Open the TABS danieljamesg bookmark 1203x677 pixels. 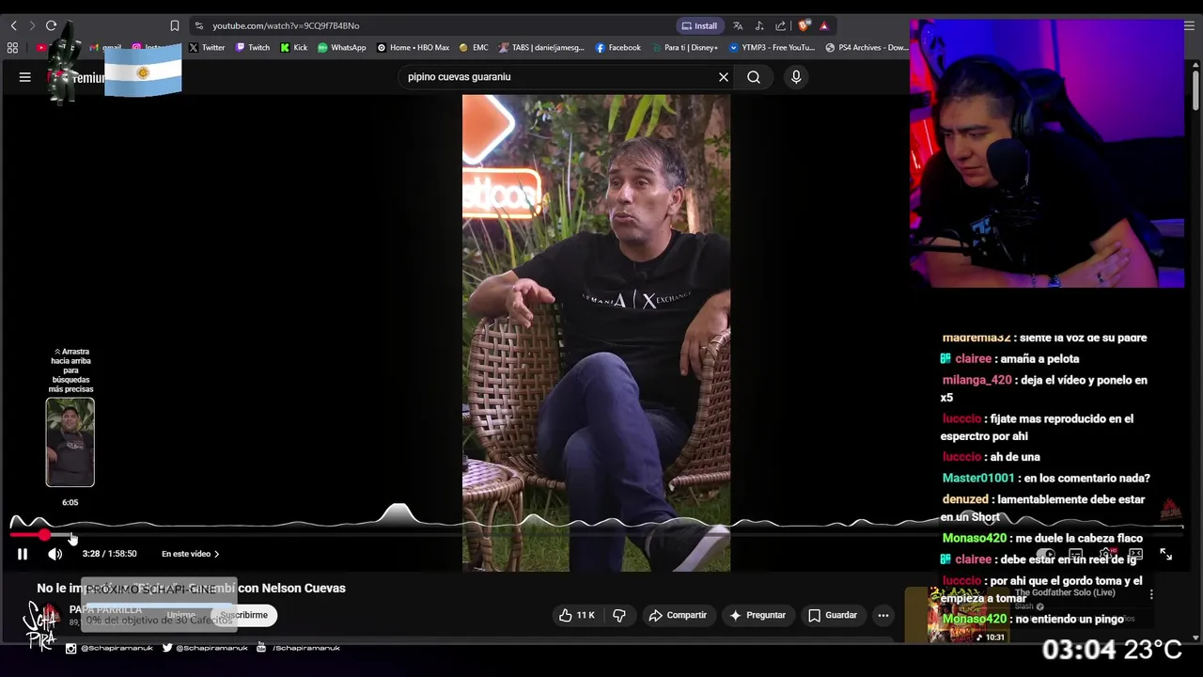click(541, 47)
